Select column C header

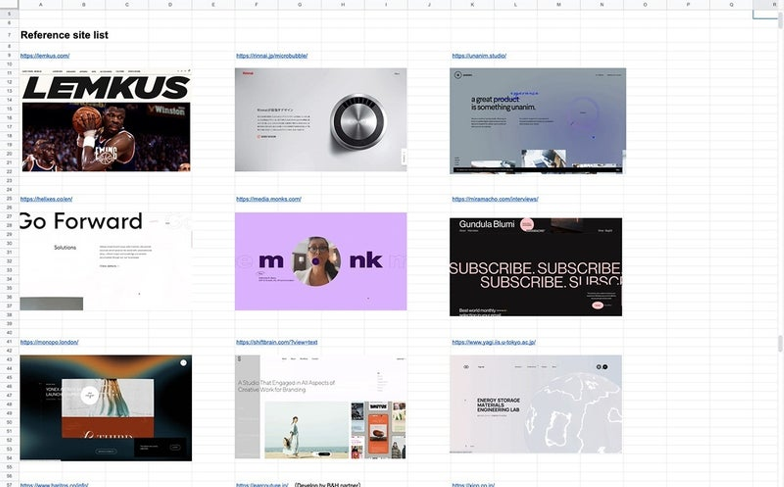127,4
